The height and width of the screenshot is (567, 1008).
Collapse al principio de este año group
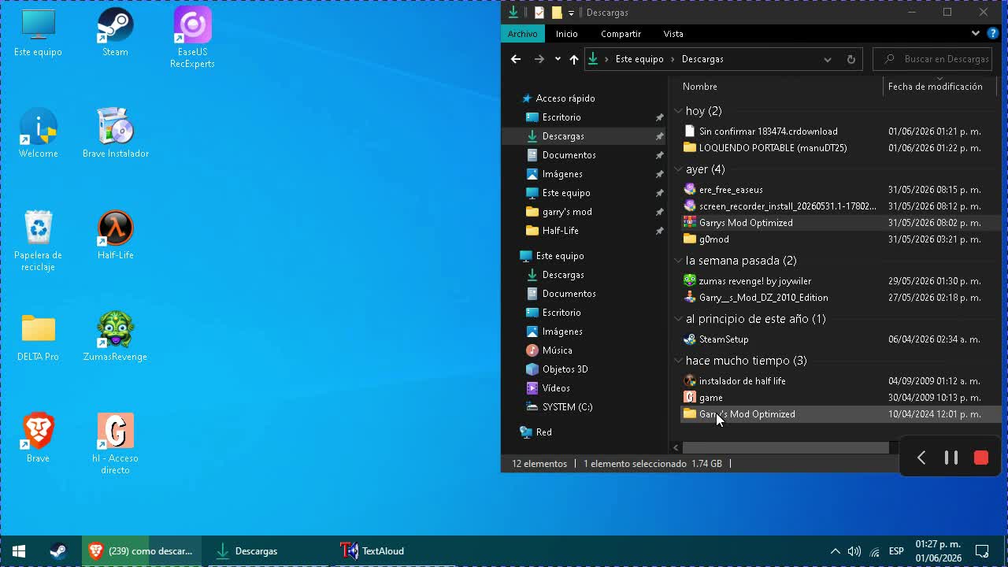click(678, 319)
